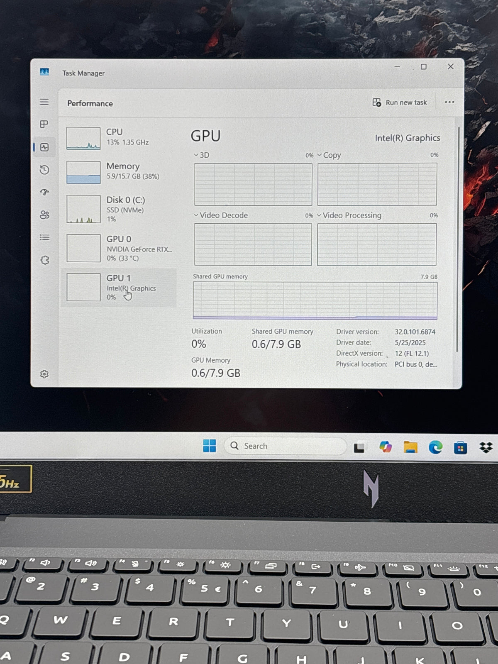The height and width of the screenshot is (664, 498).
Task: Select the Memory performance entry
Action: click(x=119, y=172)
